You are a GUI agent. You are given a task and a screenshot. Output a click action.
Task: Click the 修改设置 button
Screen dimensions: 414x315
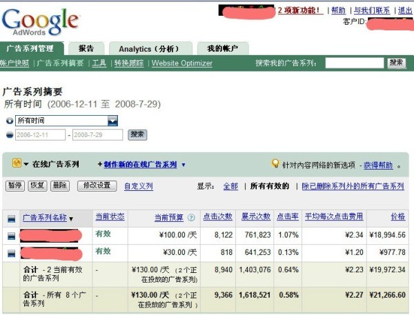coord(97,185)
